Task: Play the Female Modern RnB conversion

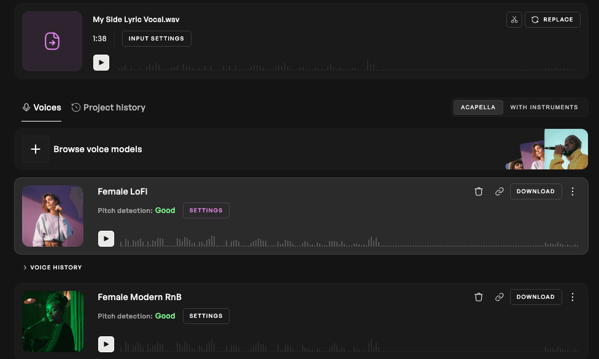Action: (x=106, y=344)
